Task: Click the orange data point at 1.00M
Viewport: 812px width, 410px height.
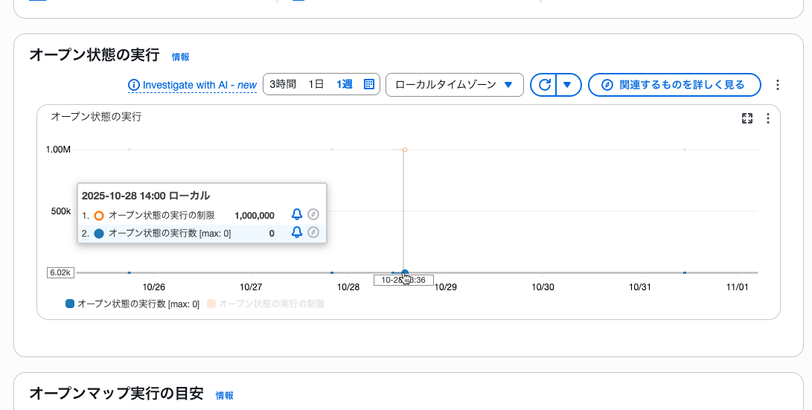Action: coord(405,150)
